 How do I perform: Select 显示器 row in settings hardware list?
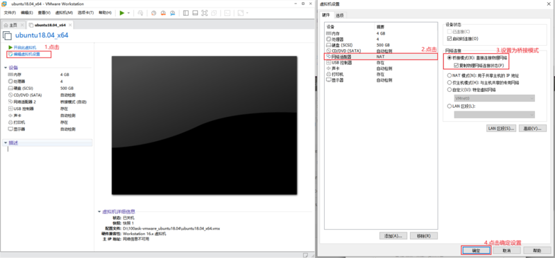382,80
